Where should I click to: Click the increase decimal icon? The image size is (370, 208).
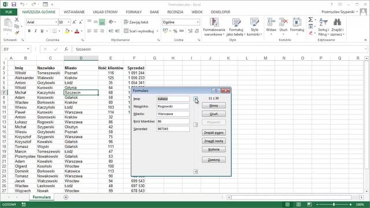tap(190, 31)
